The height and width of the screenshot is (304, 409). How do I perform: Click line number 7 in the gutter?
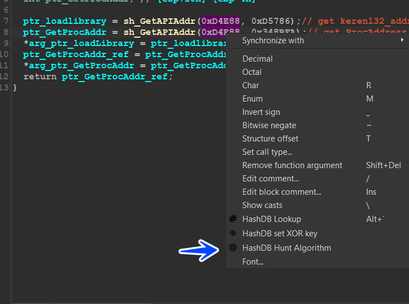[6, 21]
